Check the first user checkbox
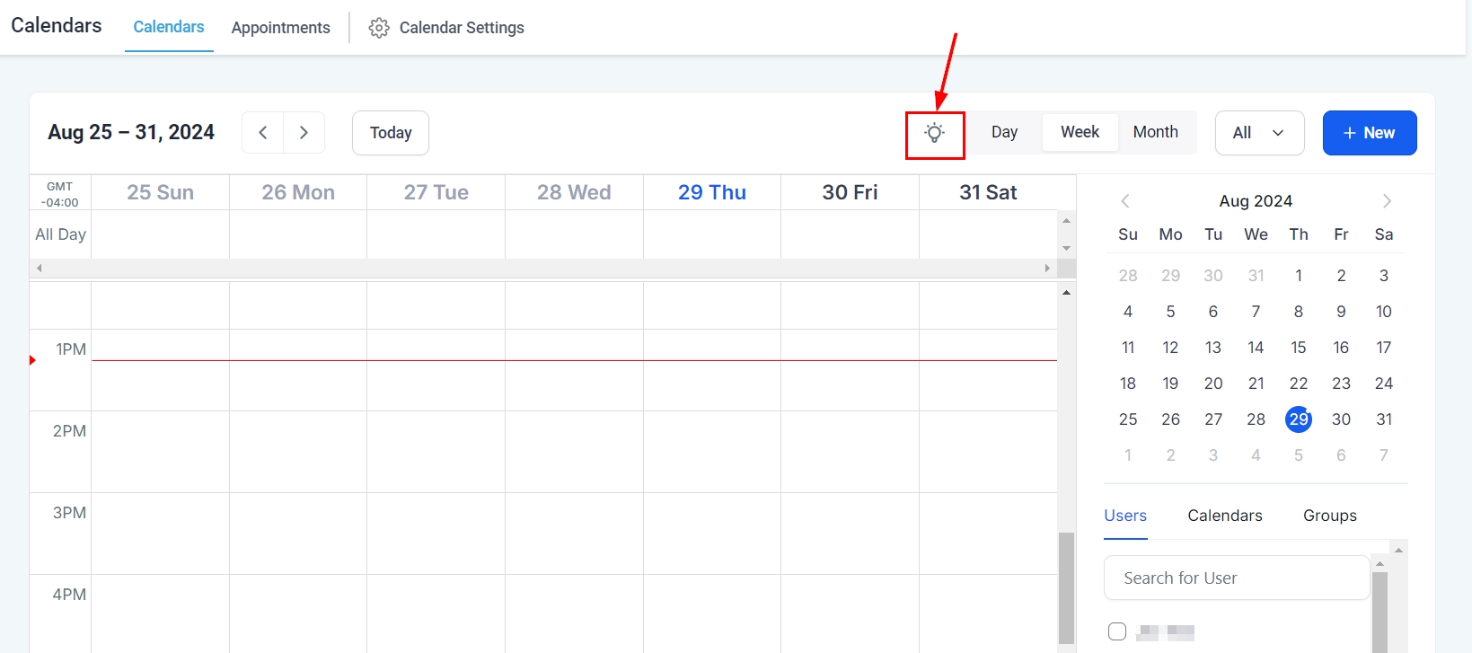 [1117, 631]
